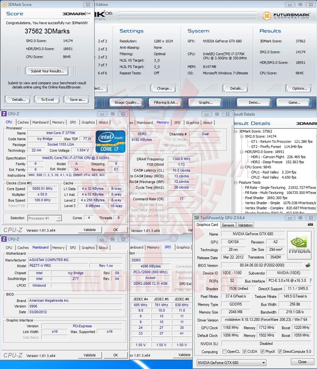Select HDR2 - Deep Freeze result row
The width and height of the screenshot is (317, 369).
tap(277, 162)
